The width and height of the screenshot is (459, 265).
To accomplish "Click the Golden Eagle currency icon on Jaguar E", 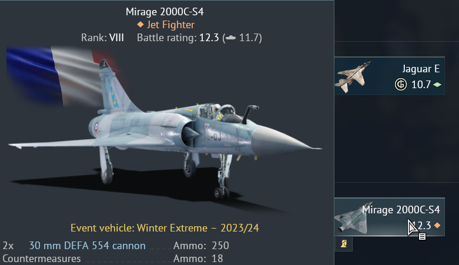I will coord(401,85).
